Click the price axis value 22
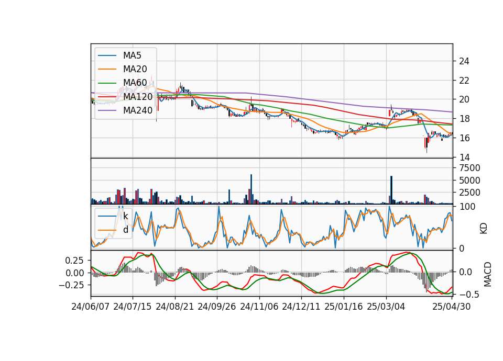Screen dimensions: 503x361 click(x=464, y=81)
